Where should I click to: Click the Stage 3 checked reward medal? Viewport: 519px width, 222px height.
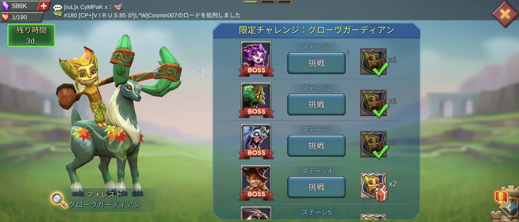[374, 145]
